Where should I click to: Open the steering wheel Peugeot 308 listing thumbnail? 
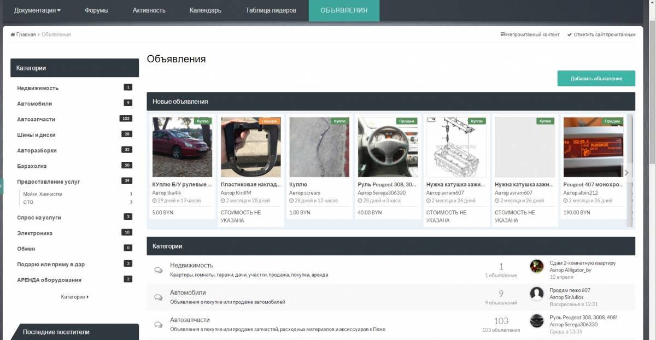pyautogui.click(x=388, y=146)
